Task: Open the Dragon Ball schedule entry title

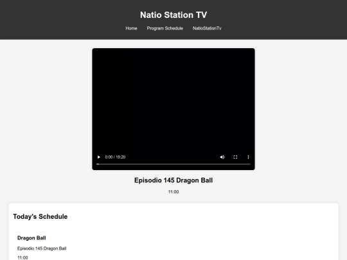Action: (31, 238)
